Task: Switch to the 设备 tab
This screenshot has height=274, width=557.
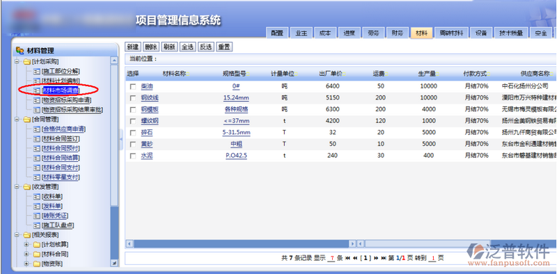Action: [481, 33]
